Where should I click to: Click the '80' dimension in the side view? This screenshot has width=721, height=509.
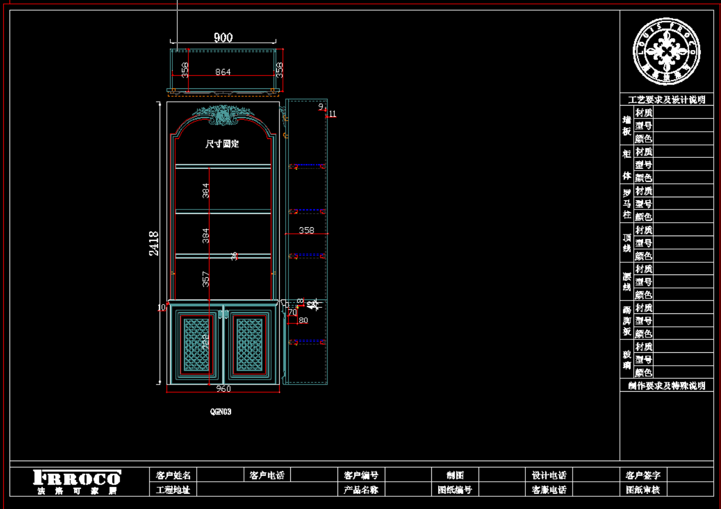click(303, 321)
